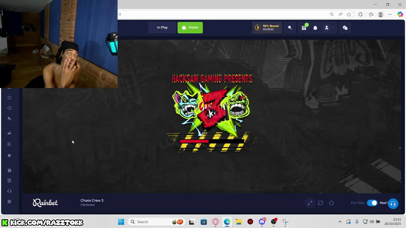
Task: Click the Fun Play label
Action: [358, 203]
